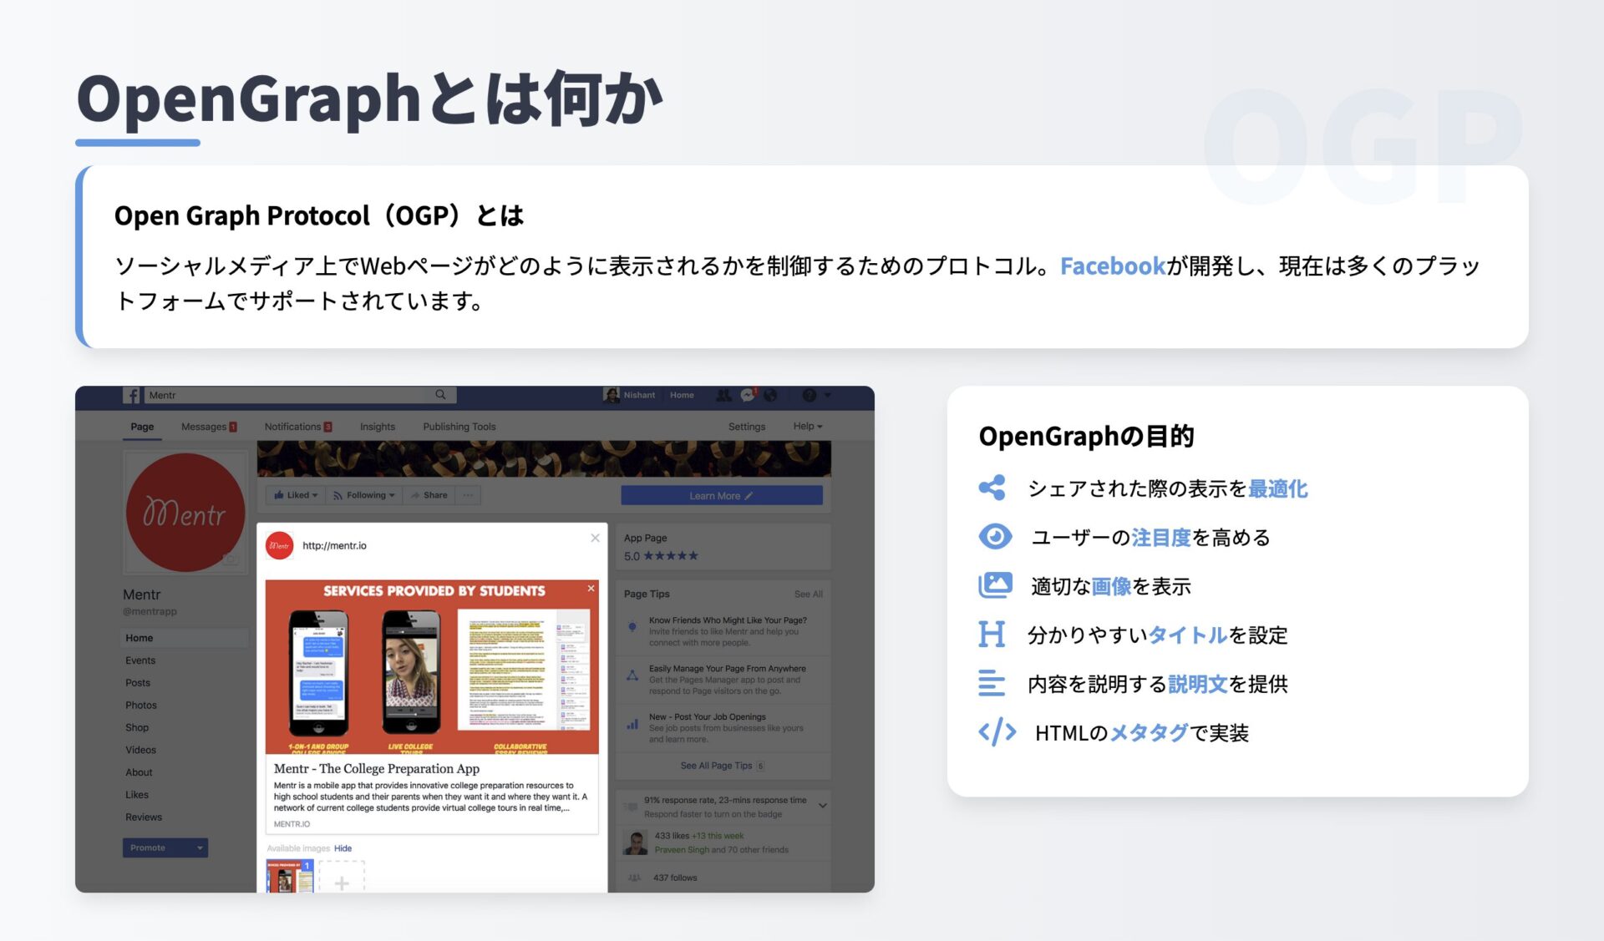Click the Learn More button

[x=723, y=495]
